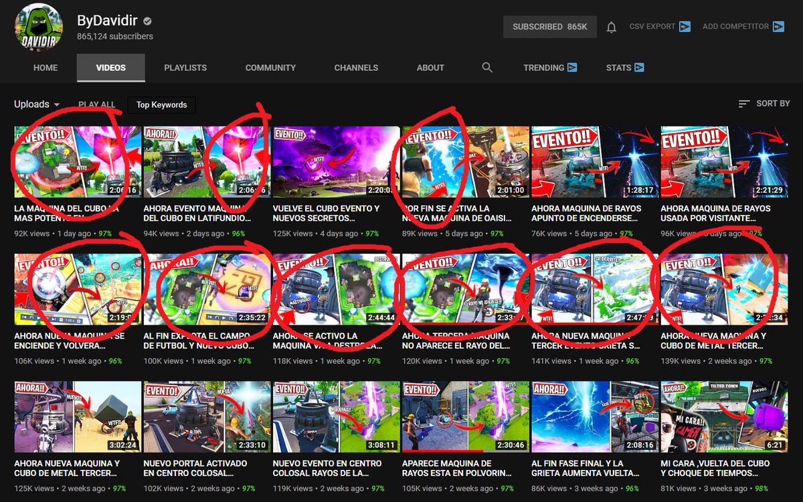The image size is (803, 502).
Task: Open thumbnail of video lasting 2:30:46
Action: 465,416
